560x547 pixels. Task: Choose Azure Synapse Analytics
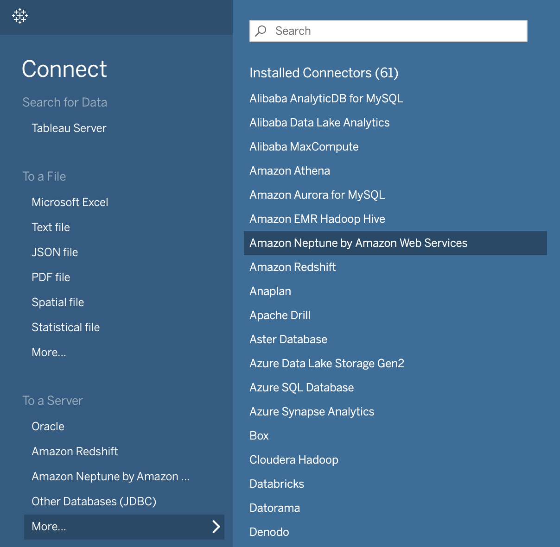(x=312, y=412)
